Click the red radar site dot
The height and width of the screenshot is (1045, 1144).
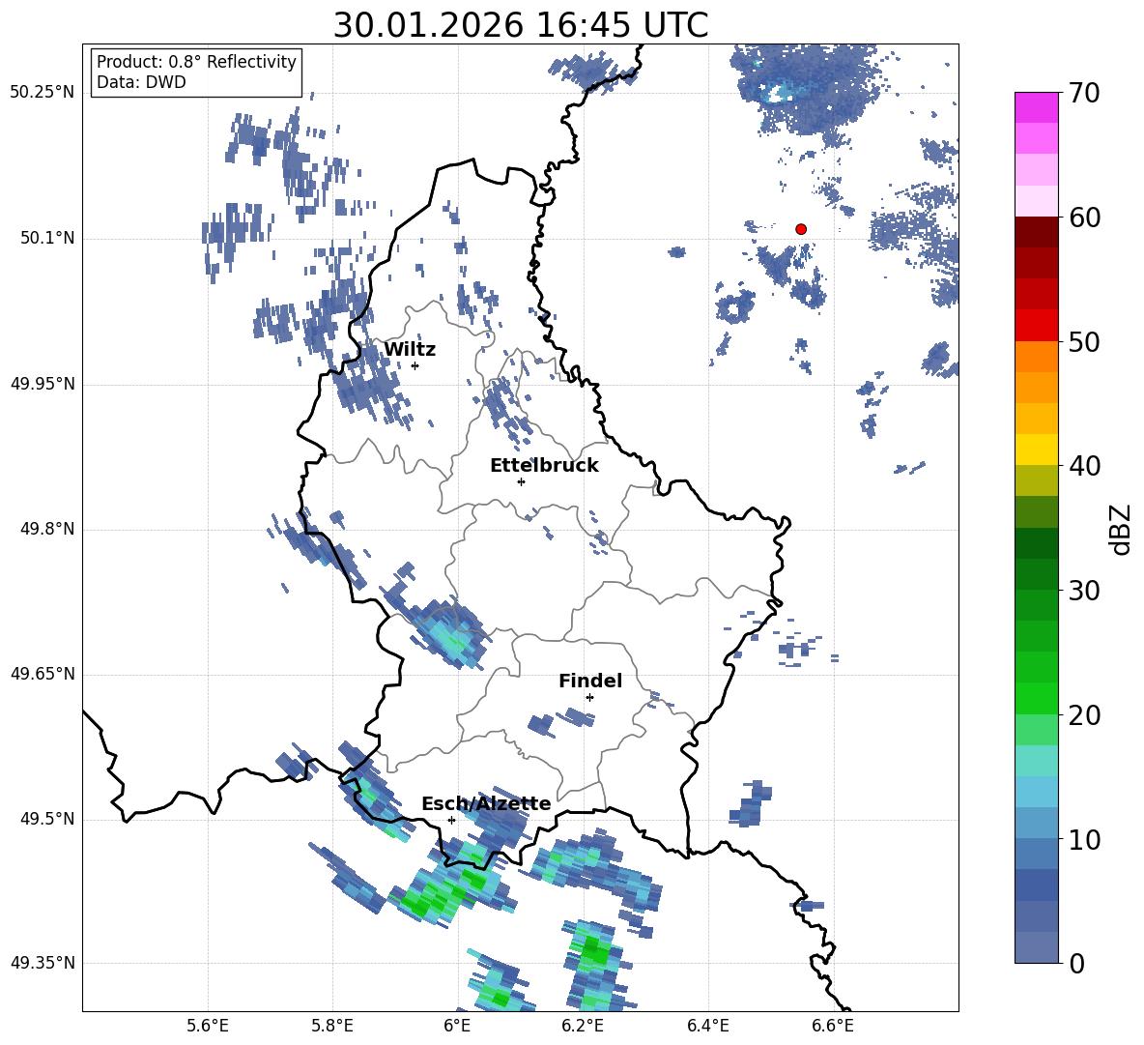click(801, 229)
